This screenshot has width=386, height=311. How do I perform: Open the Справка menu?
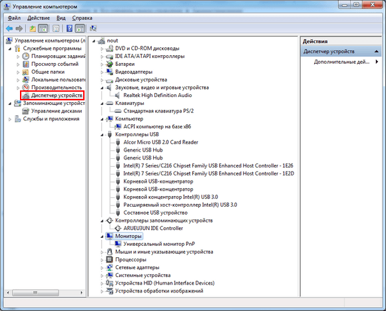click(83, 18)
